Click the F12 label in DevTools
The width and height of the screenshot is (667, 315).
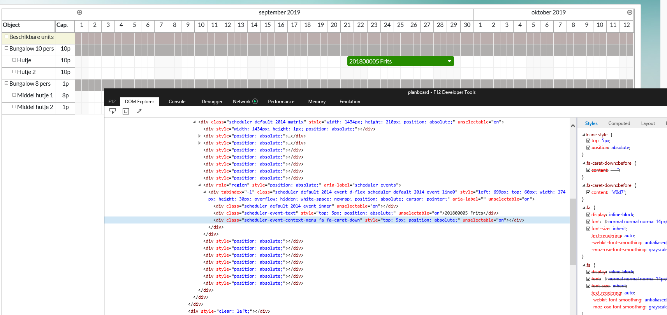coord(112,102)
